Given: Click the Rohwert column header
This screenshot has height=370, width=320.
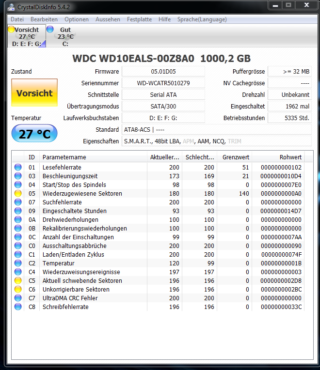Looking at the screenshot, I should tap(278, 157).
